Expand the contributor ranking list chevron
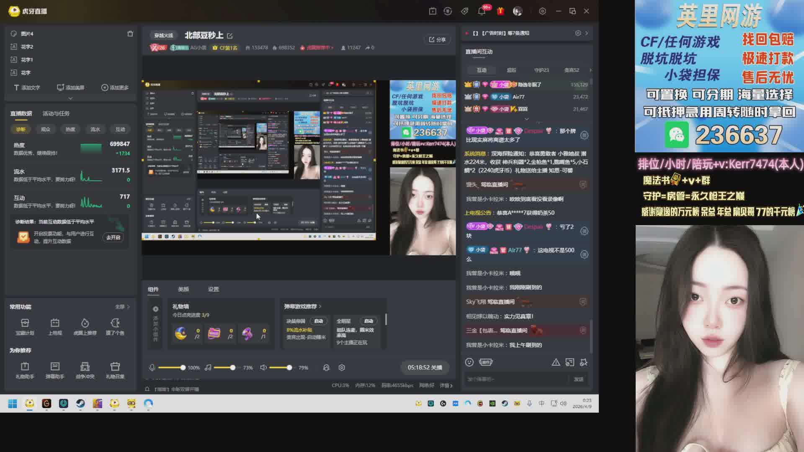Image resolution: width=804 pixels, height=452 pixels. (526, 119)
